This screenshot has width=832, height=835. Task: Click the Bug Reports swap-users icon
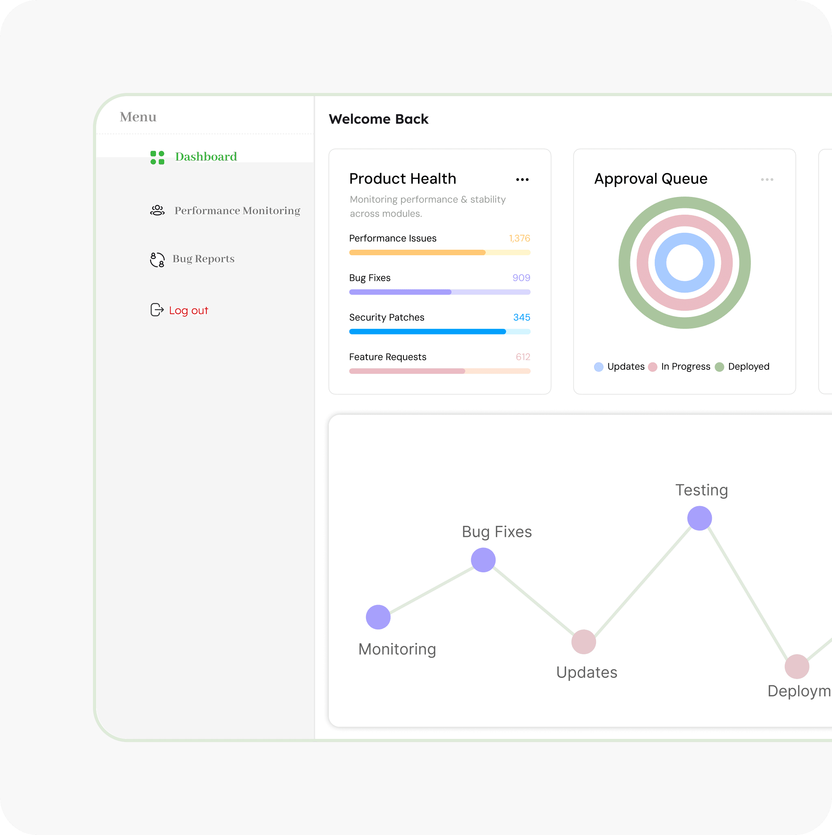157,260
